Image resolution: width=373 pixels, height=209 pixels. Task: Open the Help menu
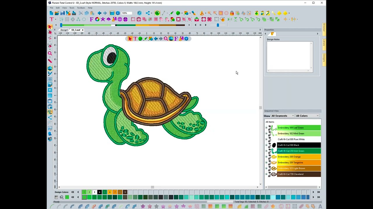point(90,8)
